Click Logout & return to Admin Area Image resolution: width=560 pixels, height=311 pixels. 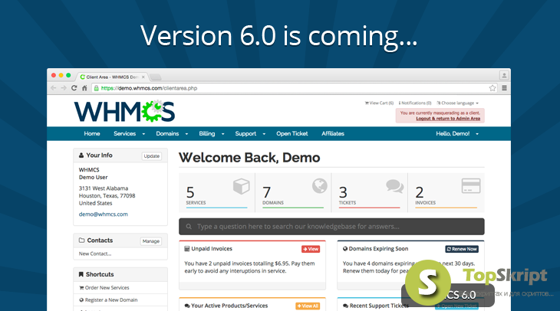pos(448,119)
